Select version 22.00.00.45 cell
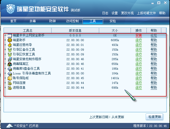 pyautogui.click(x=75, y=78)
